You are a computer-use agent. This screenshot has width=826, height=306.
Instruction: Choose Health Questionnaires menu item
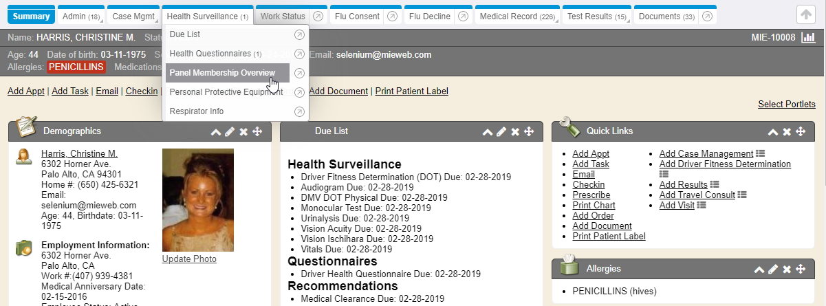[x=215, y=54]
